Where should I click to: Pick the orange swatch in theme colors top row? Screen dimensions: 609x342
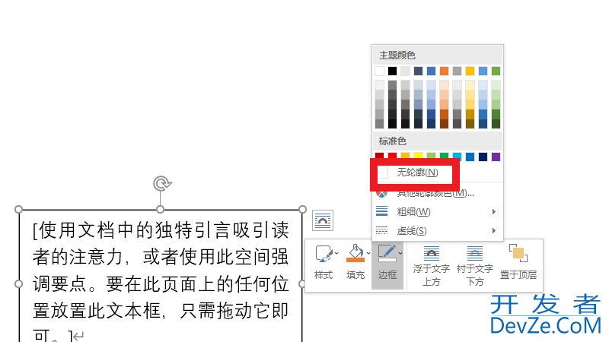[444, 71]
